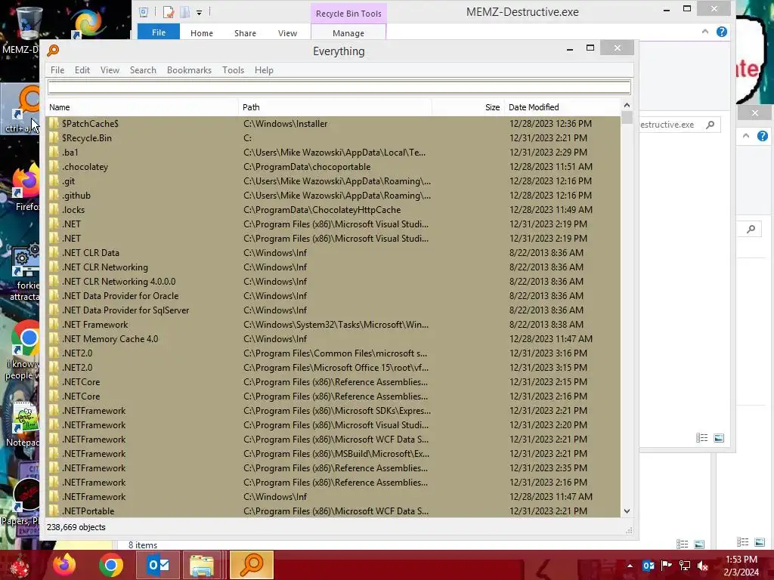Open Outlook from the taskbar
Viewport: 774px width, 580px height.
(x=158, y=565)
